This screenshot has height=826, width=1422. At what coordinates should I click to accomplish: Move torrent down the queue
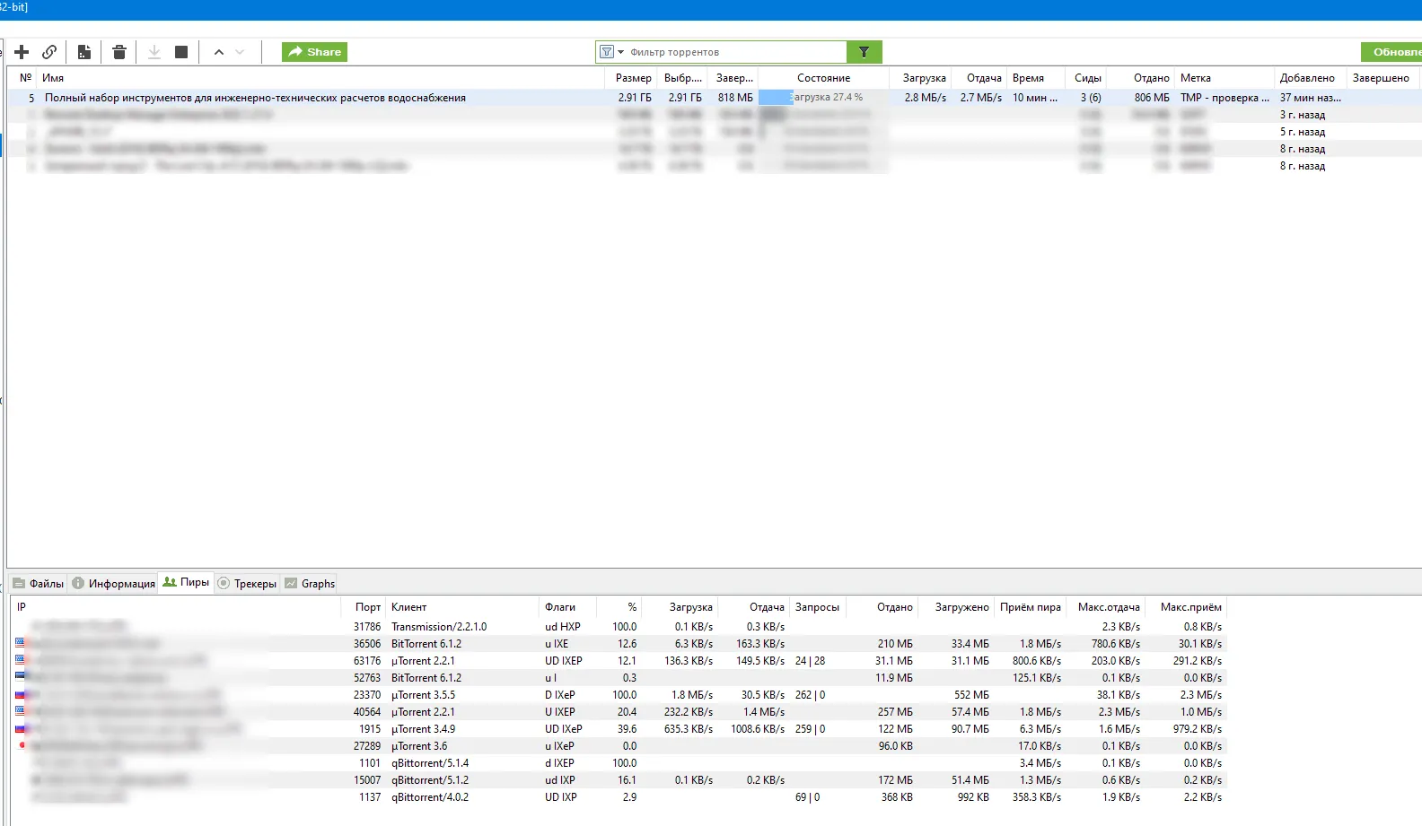pyautogui.click(x=240, y=52)
